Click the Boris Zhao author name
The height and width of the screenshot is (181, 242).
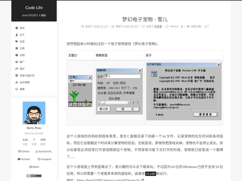click(34, 128)
